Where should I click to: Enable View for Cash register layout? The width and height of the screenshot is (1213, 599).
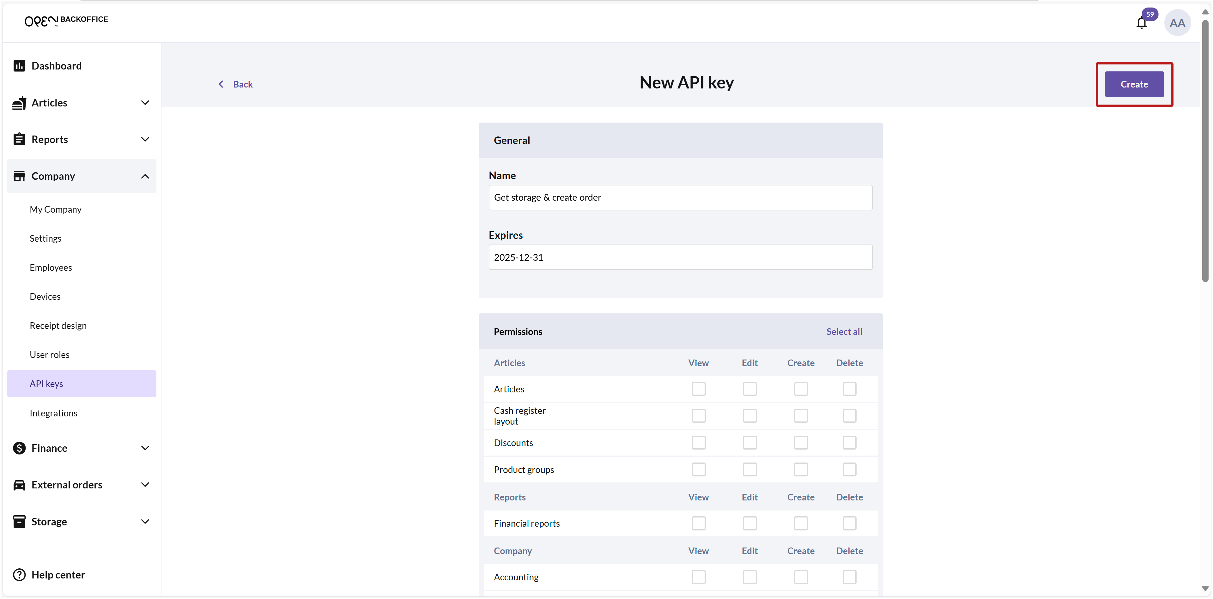698,416
